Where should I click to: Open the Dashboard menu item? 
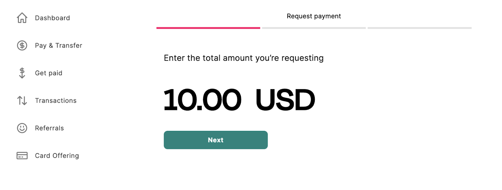tap(52, 18)
